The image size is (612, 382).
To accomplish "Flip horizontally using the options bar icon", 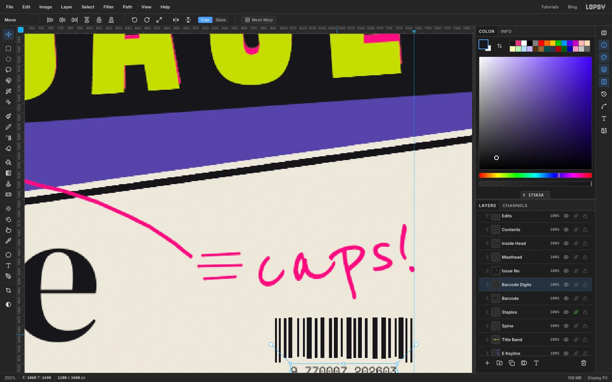I will tap(176, 20).
